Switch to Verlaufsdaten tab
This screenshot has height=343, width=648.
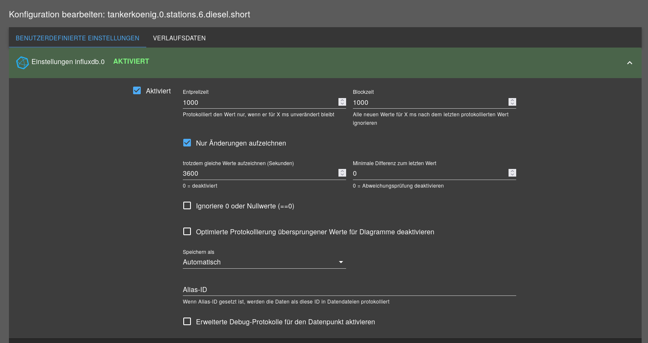tap(179, 38)
